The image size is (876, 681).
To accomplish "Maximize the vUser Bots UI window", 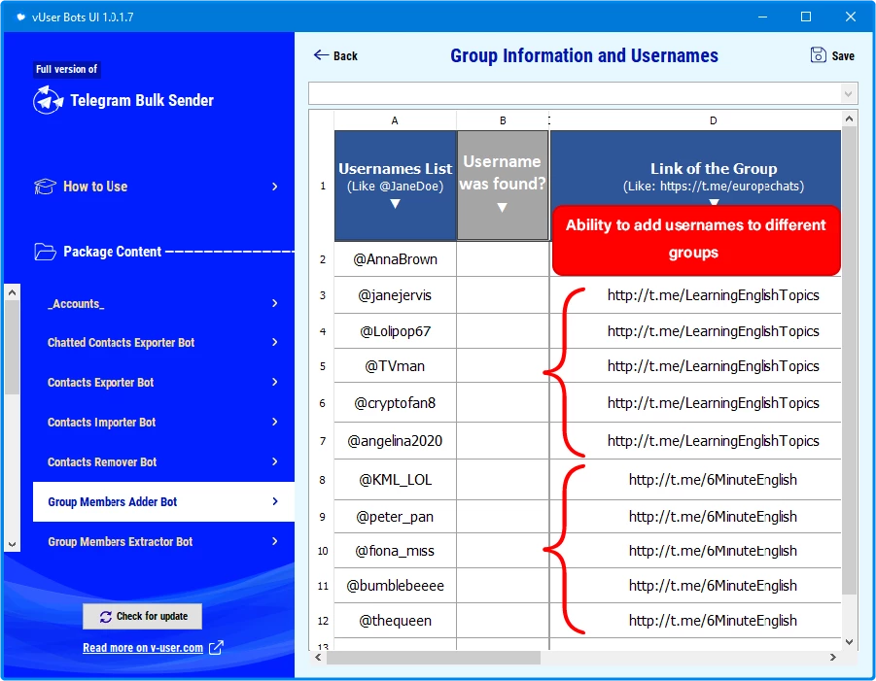I will click(806, 17).
